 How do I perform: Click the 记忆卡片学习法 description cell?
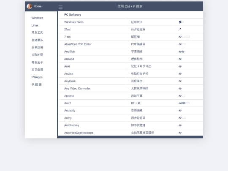(x=141, y=66)
